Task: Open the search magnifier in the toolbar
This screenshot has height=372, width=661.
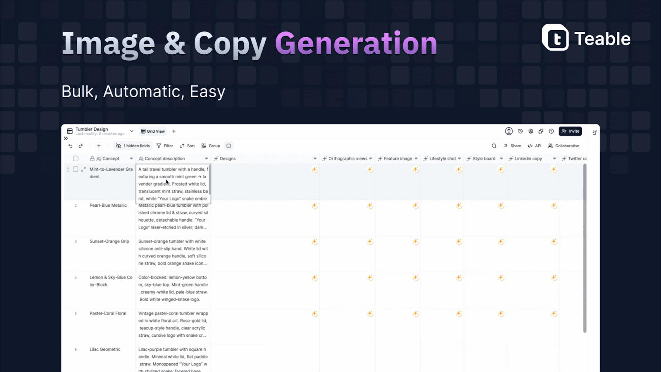Action: 494,145
